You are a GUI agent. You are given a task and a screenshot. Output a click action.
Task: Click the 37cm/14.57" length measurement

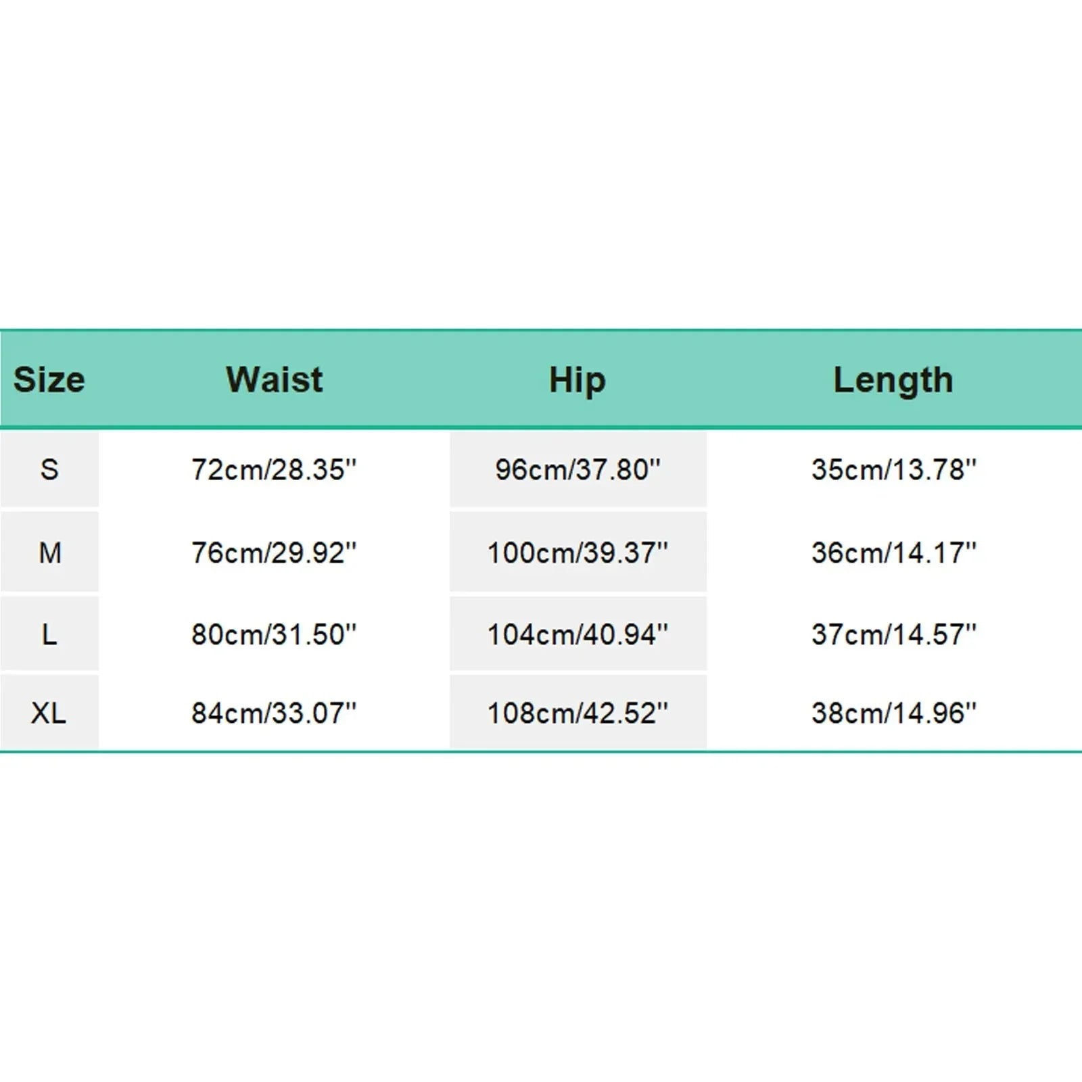point(894,634)
